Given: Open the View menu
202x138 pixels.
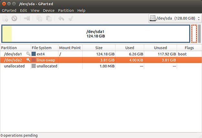Looking at the screenshot, I should (35, 10).
